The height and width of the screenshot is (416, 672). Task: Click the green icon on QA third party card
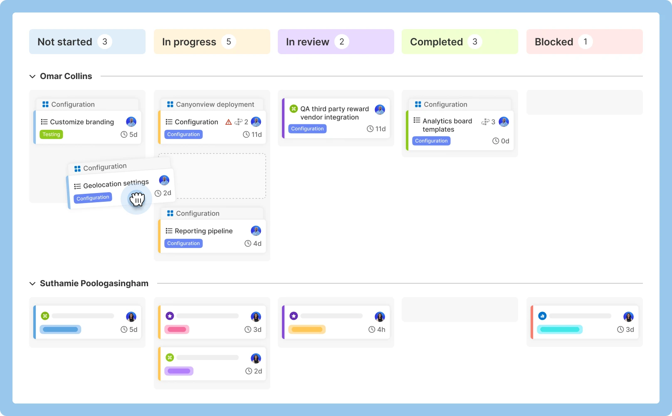294,109
